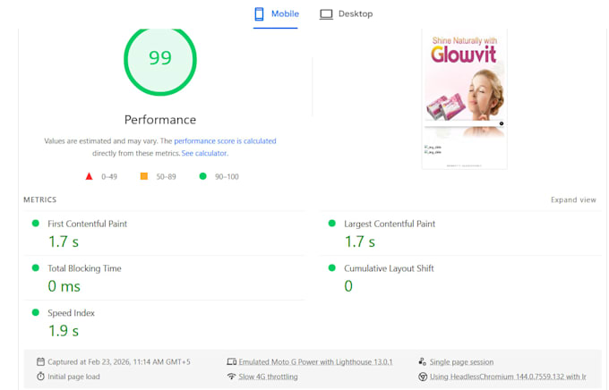Click the Largest Contentful Paint label
Image resolution: width=609 pixels, height=390 pixels.
point(390,224)
